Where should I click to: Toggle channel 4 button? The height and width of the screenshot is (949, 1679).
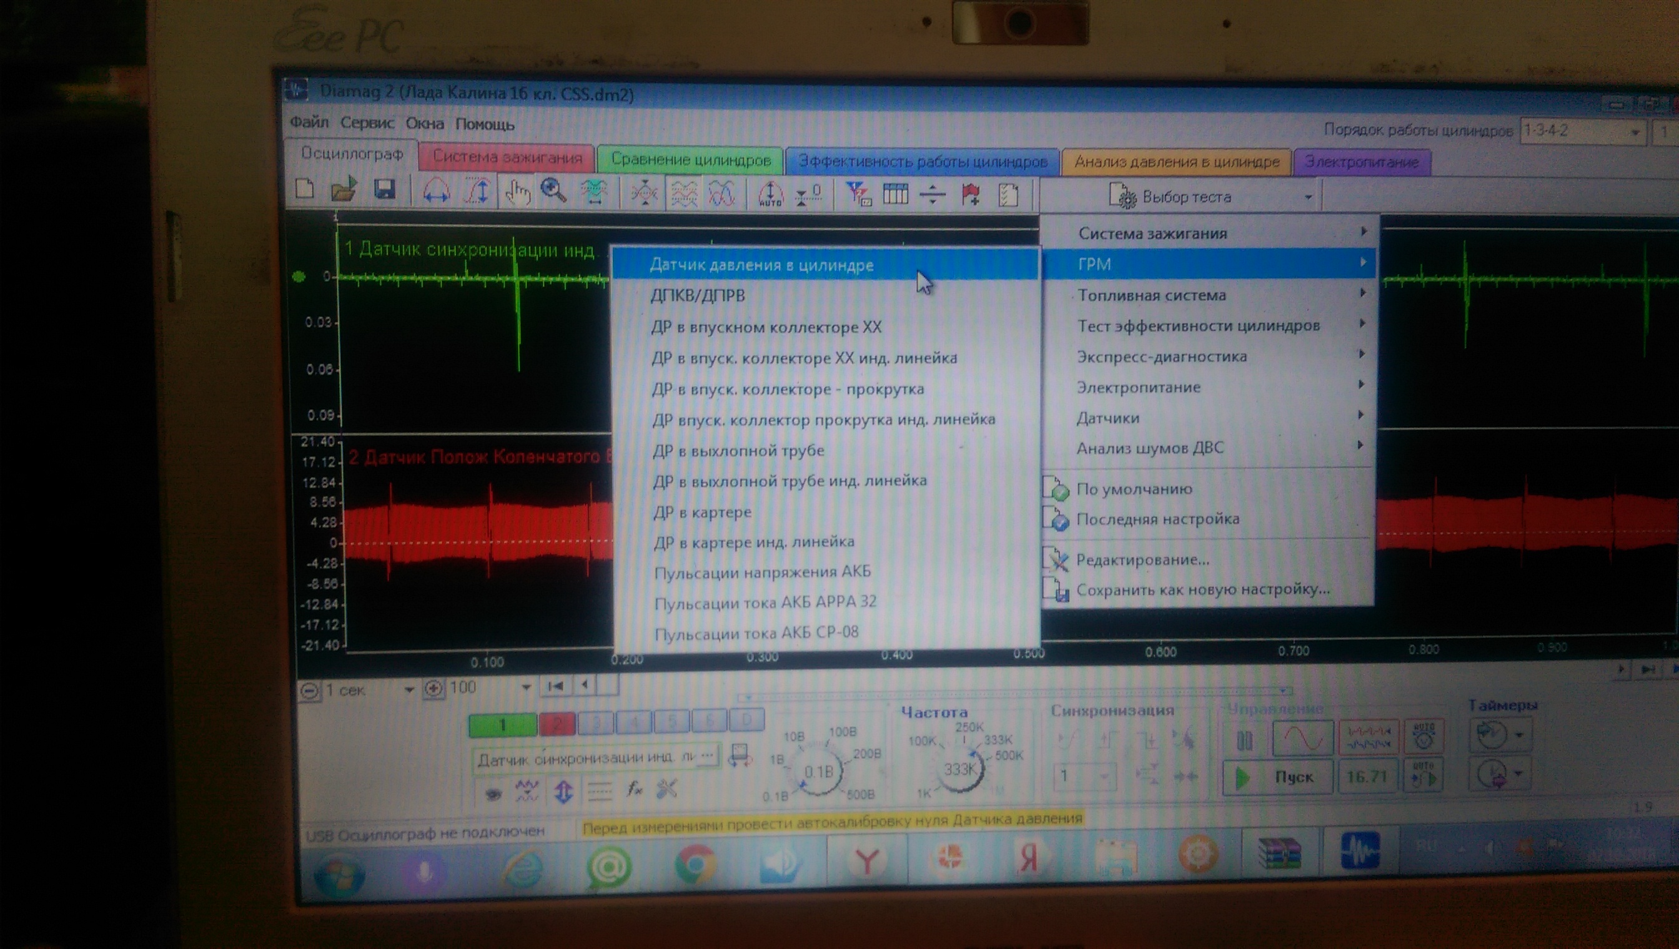tap(634, 722)
